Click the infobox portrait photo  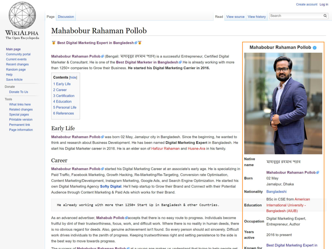coord(283,103)
